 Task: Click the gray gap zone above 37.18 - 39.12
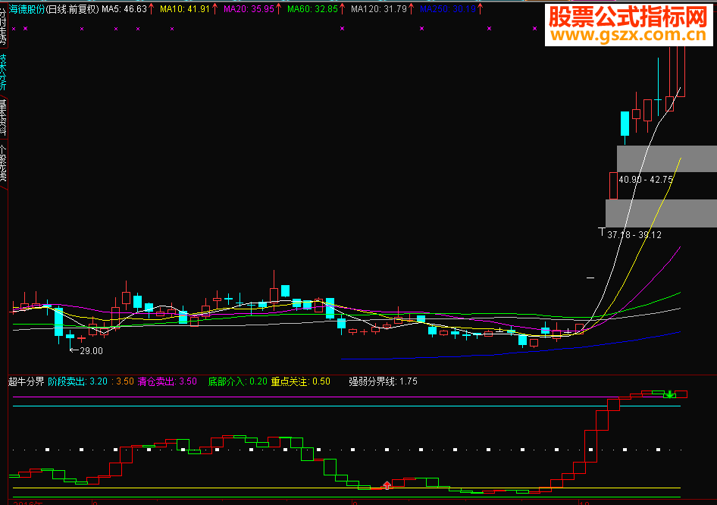point(661,213)
